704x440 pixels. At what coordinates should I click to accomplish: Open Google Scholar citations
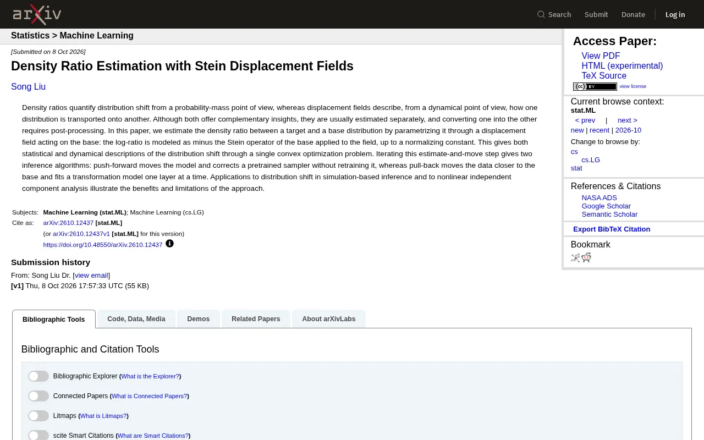point(606,206)
